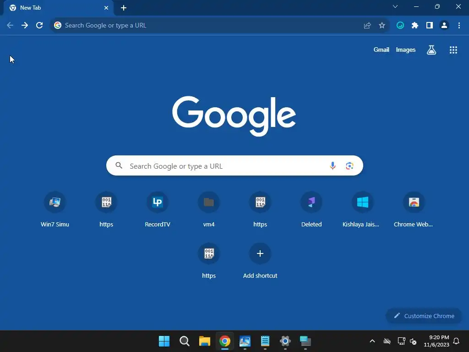Open the Search Labs flask icon
Image resolution: width=469 pixels, height=352 pixels.
431,50
